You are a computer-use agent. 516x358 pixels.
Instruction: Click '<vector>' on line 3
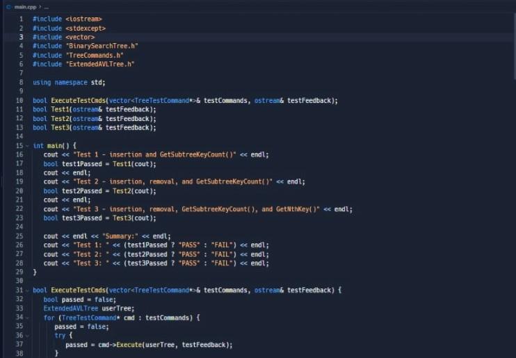[80, 37]
